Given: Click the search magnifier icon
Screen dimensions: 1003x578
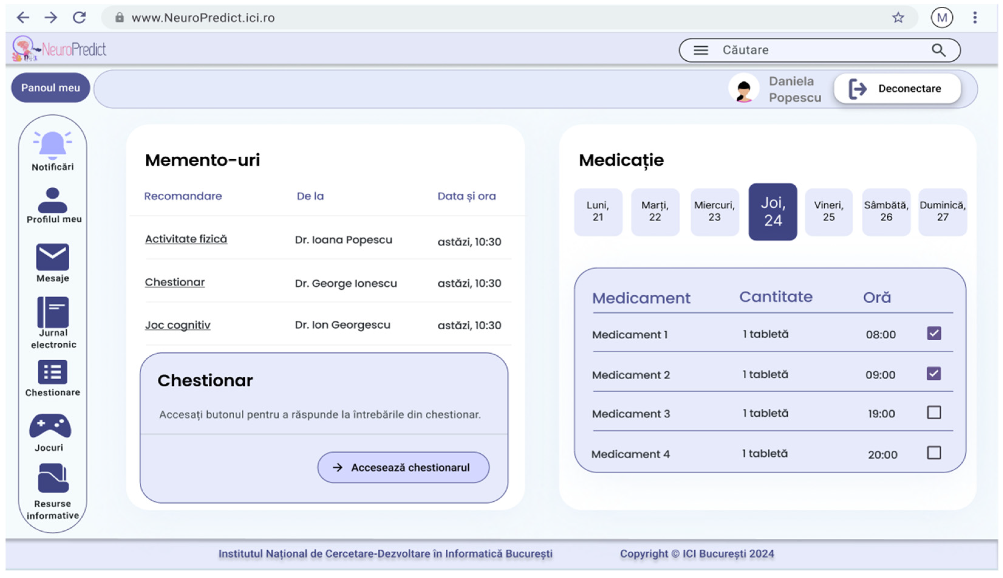Looking at the screenshot, I should (938, 50).
